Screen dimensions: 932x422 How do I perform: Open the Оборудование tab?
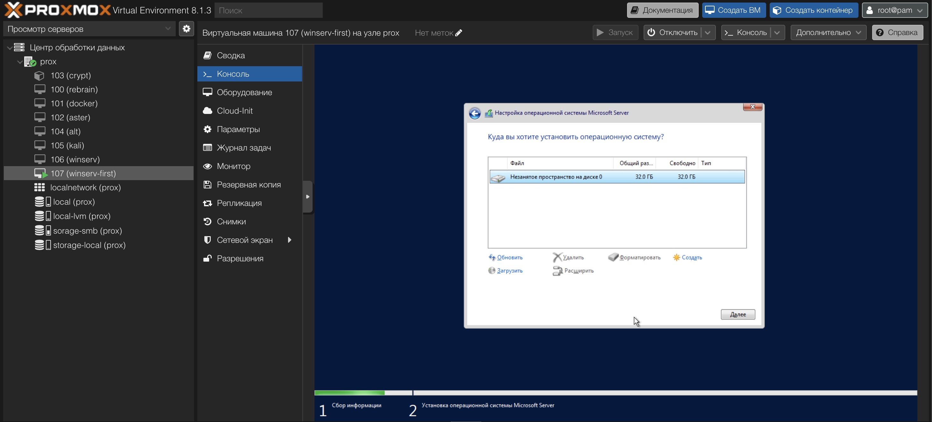(244, 92)
